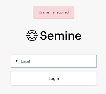Viewport: 106px width, 94px height.
Task: Click the pink Username required alert box
Action: [x=54, y=12]
